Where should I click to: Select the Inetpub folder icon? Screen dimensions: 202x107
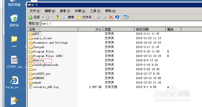[31, 47]
